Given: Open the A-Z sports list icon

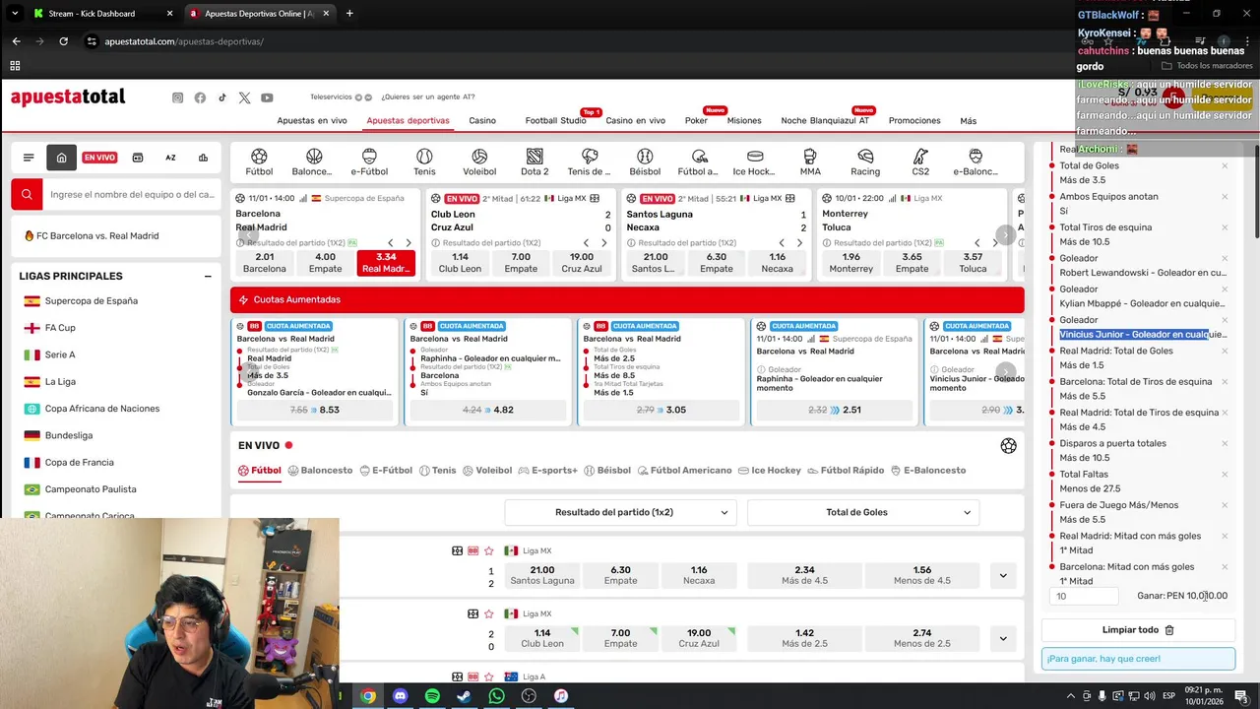Looking at the screenshot, I should pos(170,158).
